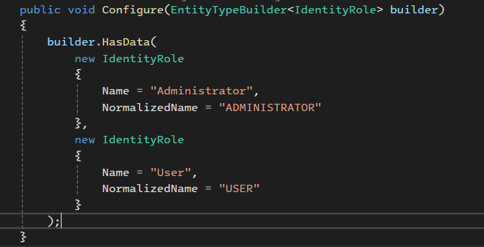Click the second new IdentityRole type name

(x=143, y=140)
